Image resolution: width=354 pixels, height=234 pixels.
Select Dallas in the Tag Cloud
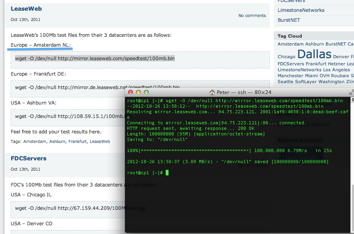pos(314,54)
